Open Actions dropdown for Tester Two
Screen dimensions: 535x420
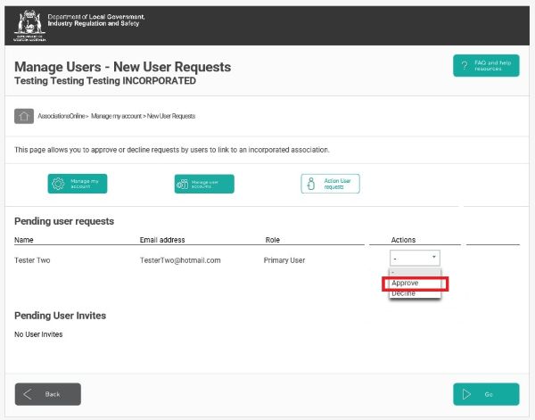[415, 258]
